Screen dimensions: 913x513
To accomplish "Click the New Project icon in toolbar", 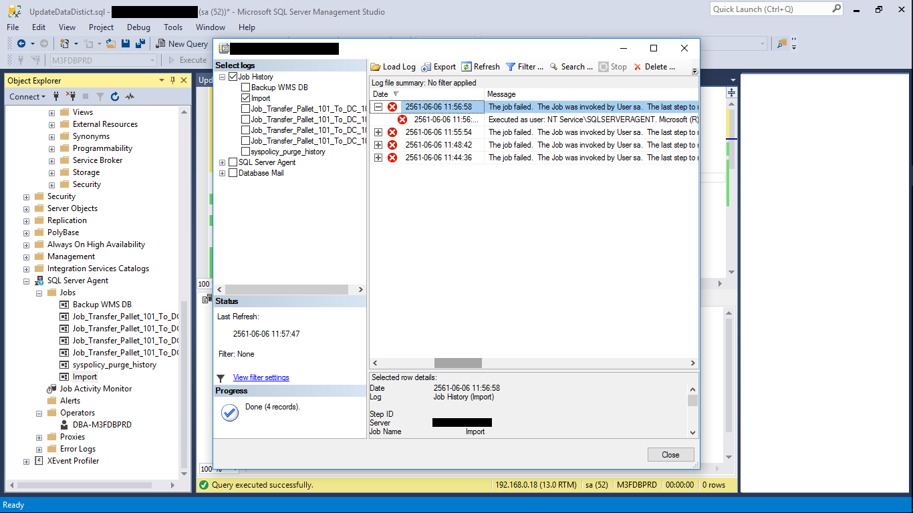I will 65,43.
